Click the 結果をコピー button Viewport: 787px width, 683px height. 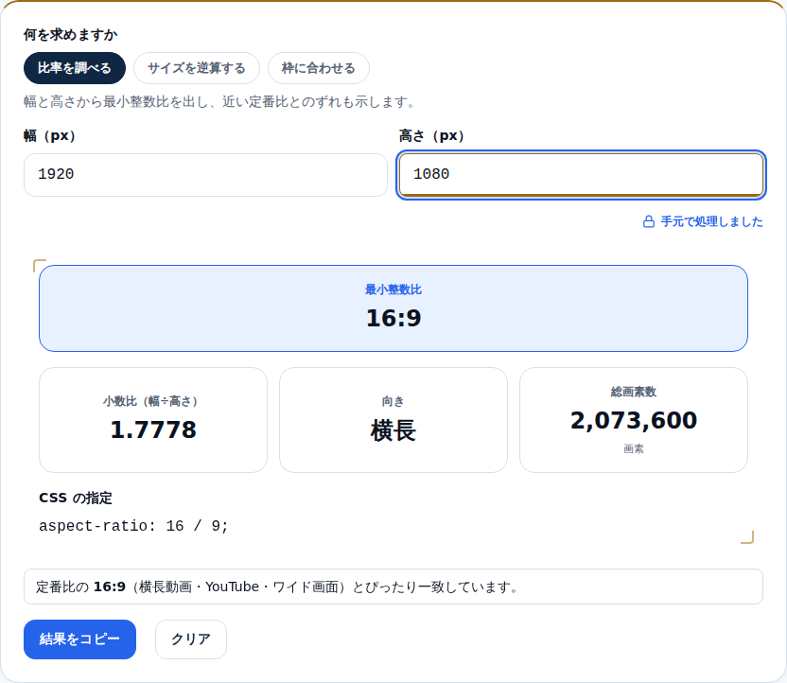tap(79, 639)
